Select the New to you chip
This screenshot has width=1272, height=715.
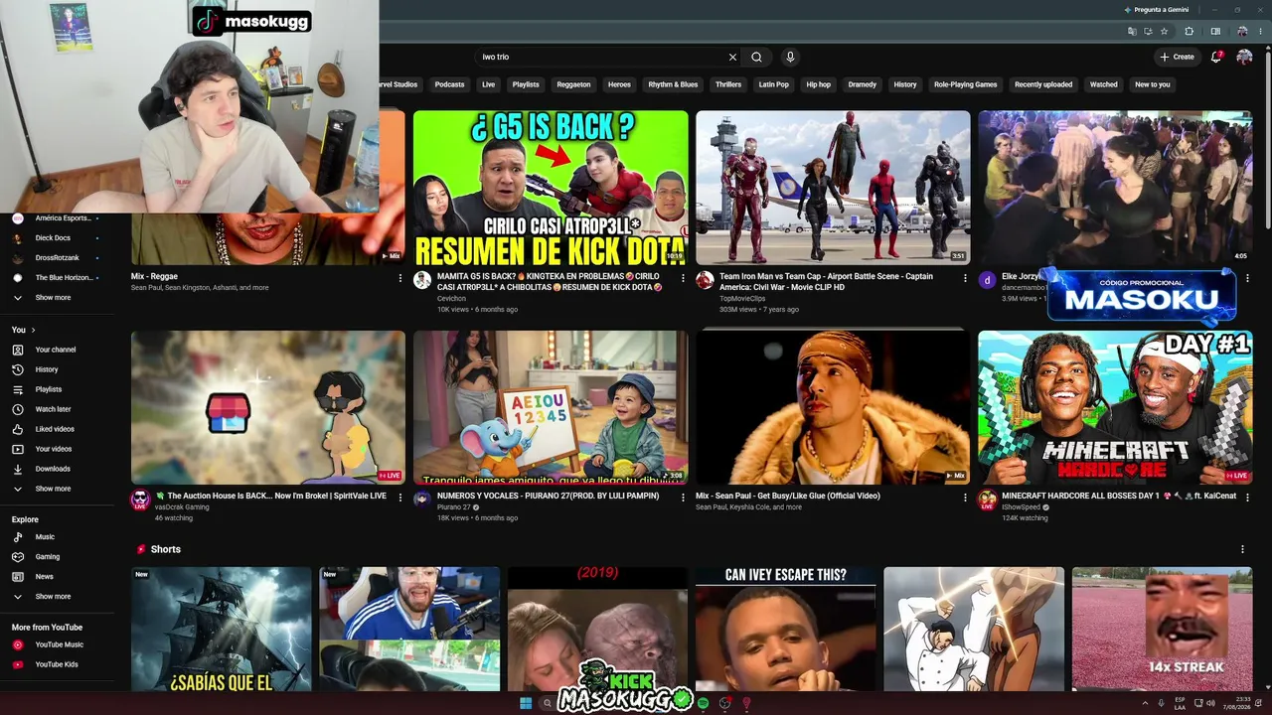click(1153, 84)
